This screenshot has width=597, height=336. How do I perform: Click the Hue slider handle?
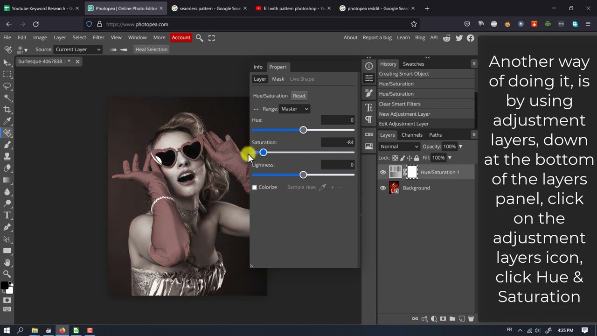(x=303, y=130)
